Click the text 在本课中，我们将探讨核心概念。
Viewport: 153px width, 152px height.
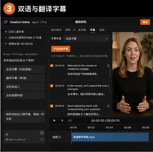tap(86, 94)
